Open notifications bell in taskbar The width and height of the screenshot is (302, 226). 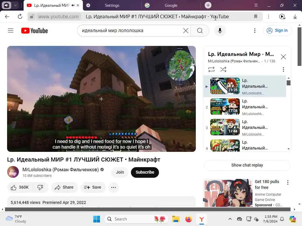coord(282,219)
